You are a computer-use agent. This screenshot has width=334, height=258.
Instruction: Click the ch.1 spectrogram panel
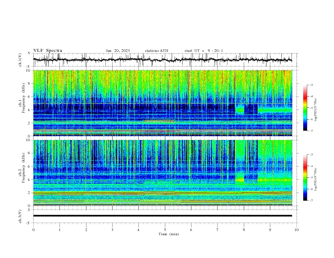coord(162,103)
